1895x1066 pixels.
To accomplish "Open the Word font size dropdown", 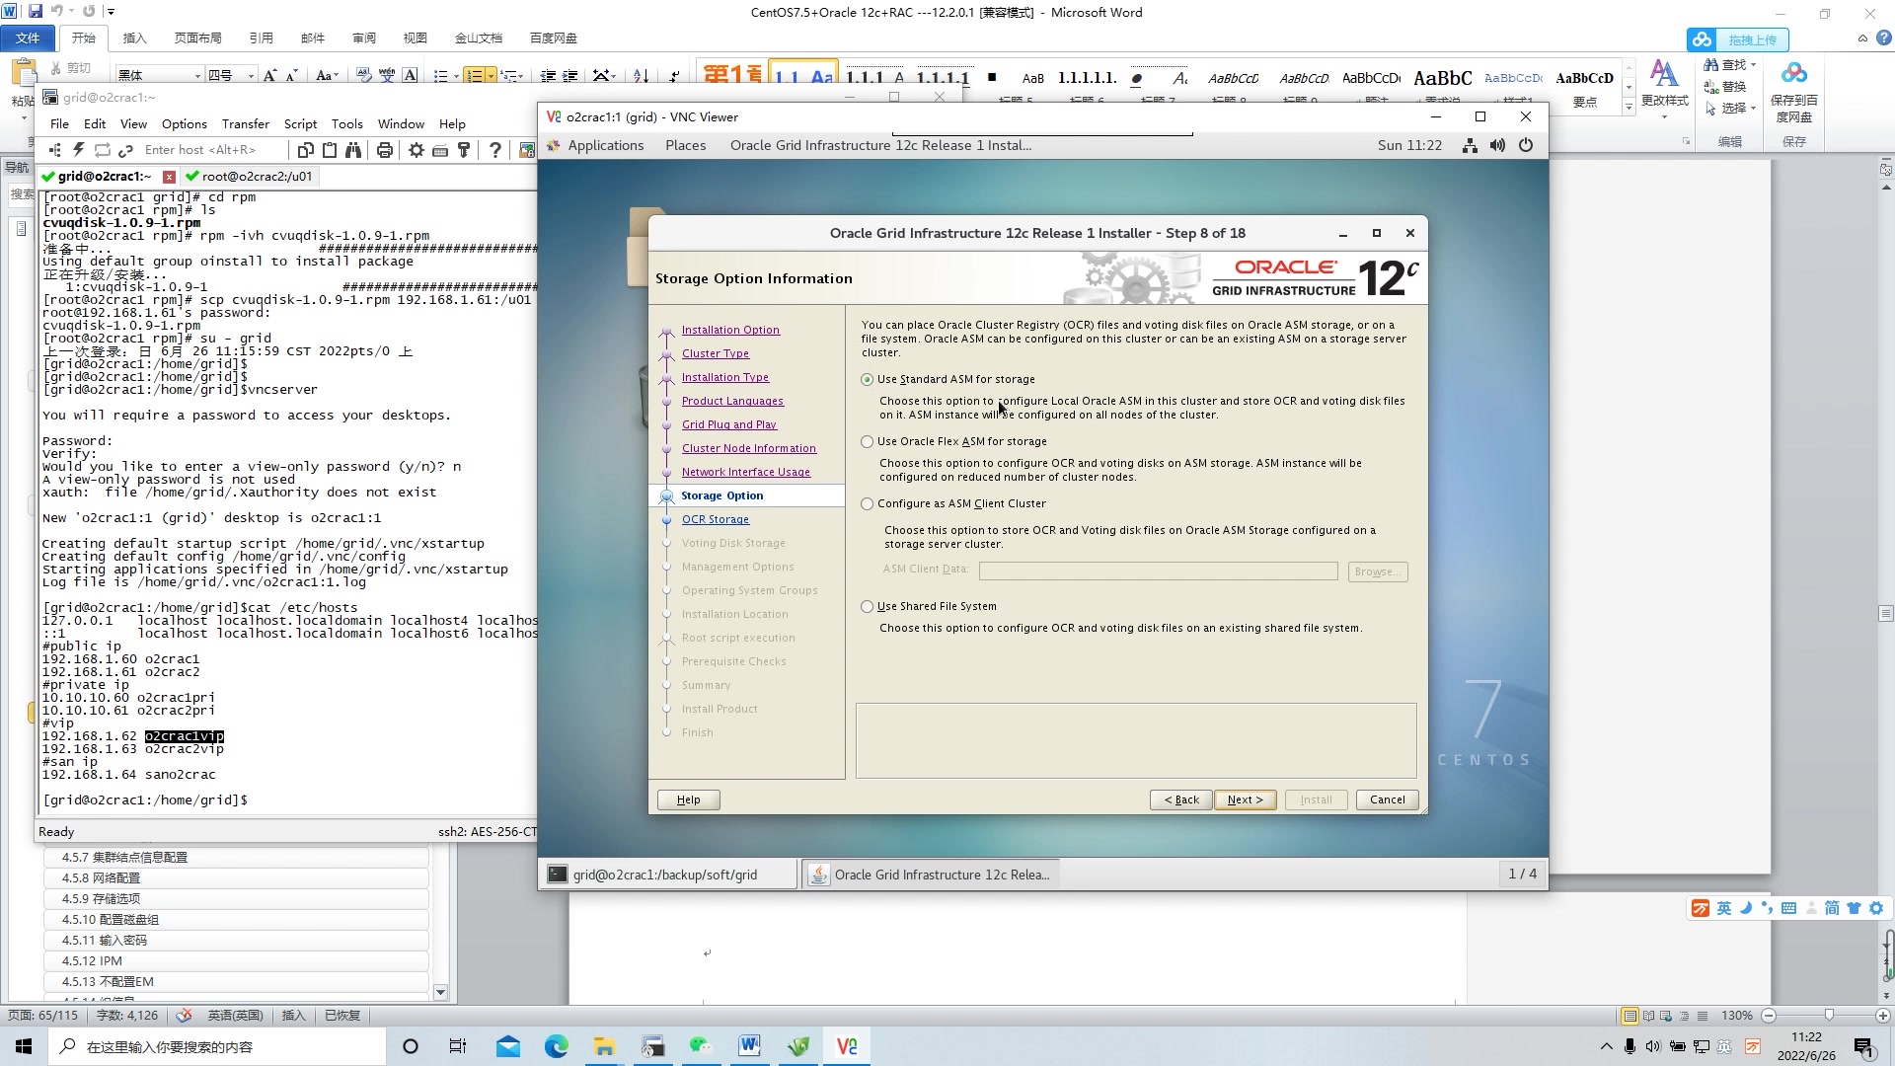I will pyautogui.click(x=251, y=76).
